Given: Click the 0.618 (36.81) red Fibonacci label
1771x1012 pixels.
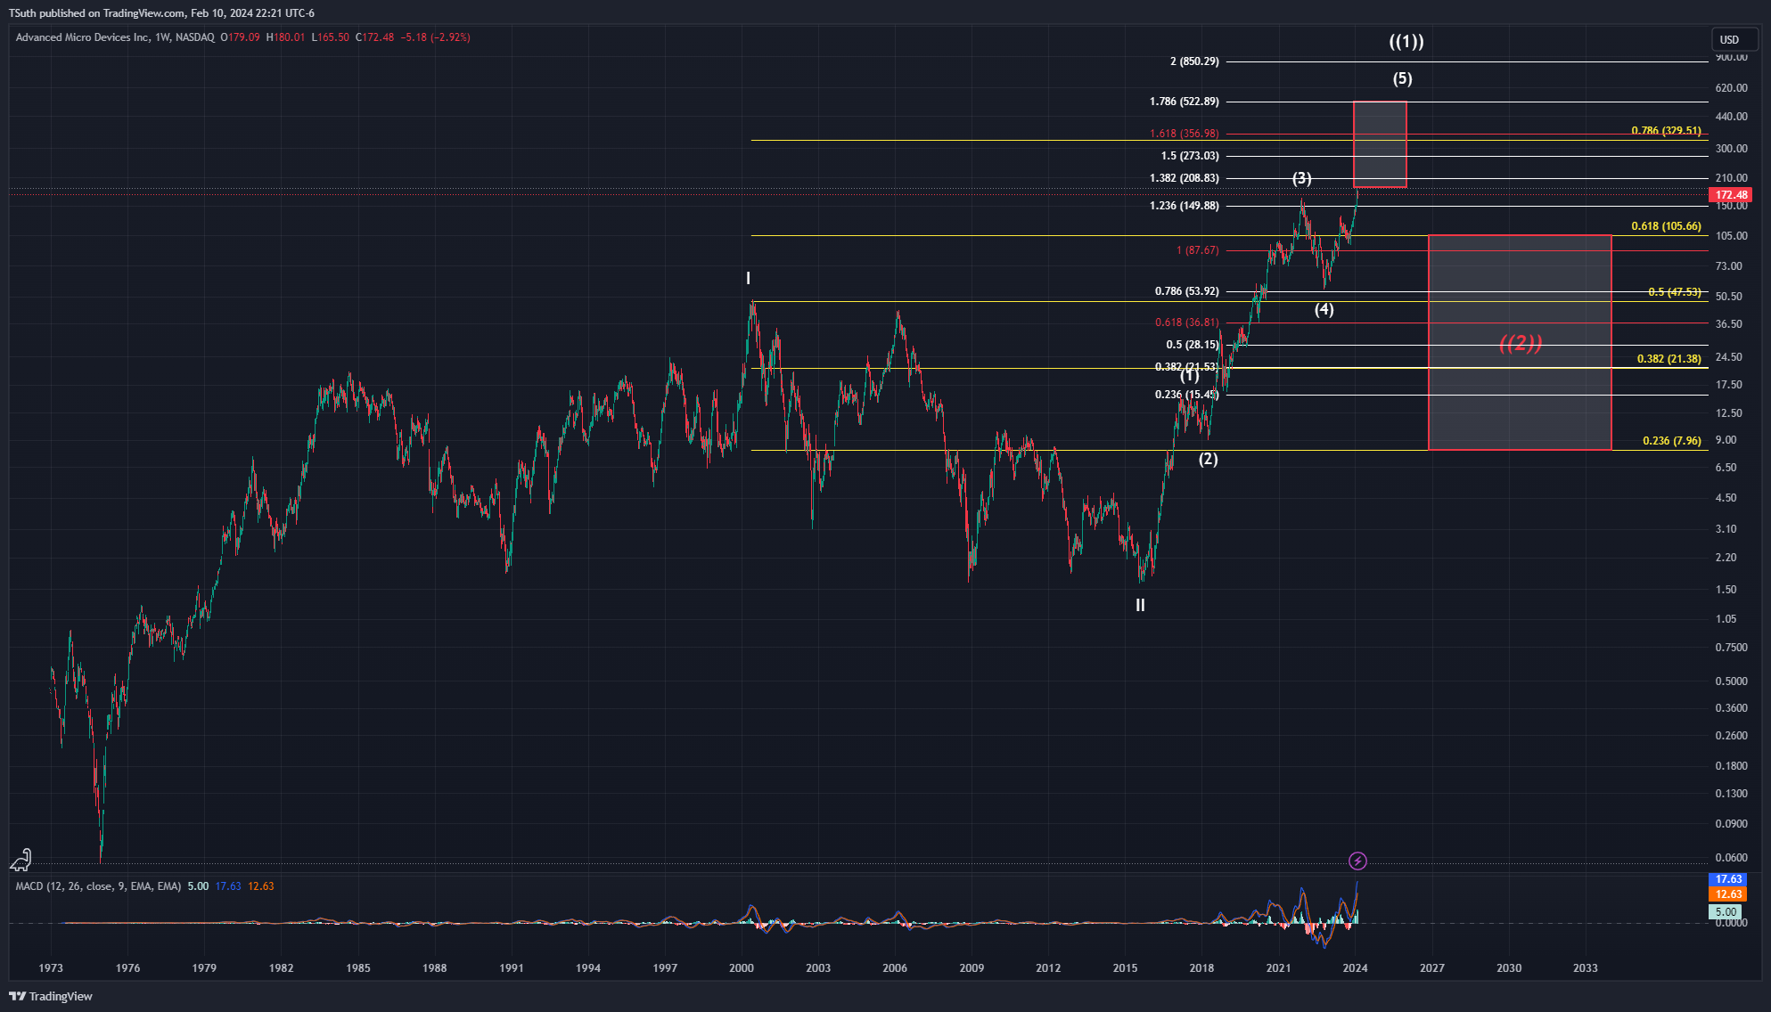Looking at the screenshot, I should [x=1186, y=322].
